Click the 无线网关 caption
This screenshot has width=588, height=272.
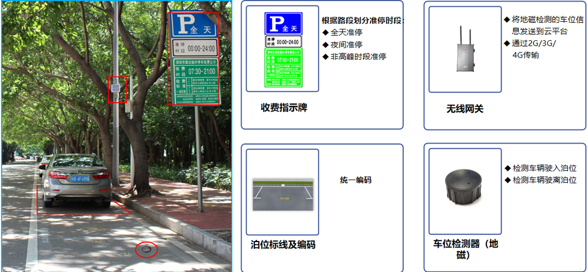coord(465,109)
